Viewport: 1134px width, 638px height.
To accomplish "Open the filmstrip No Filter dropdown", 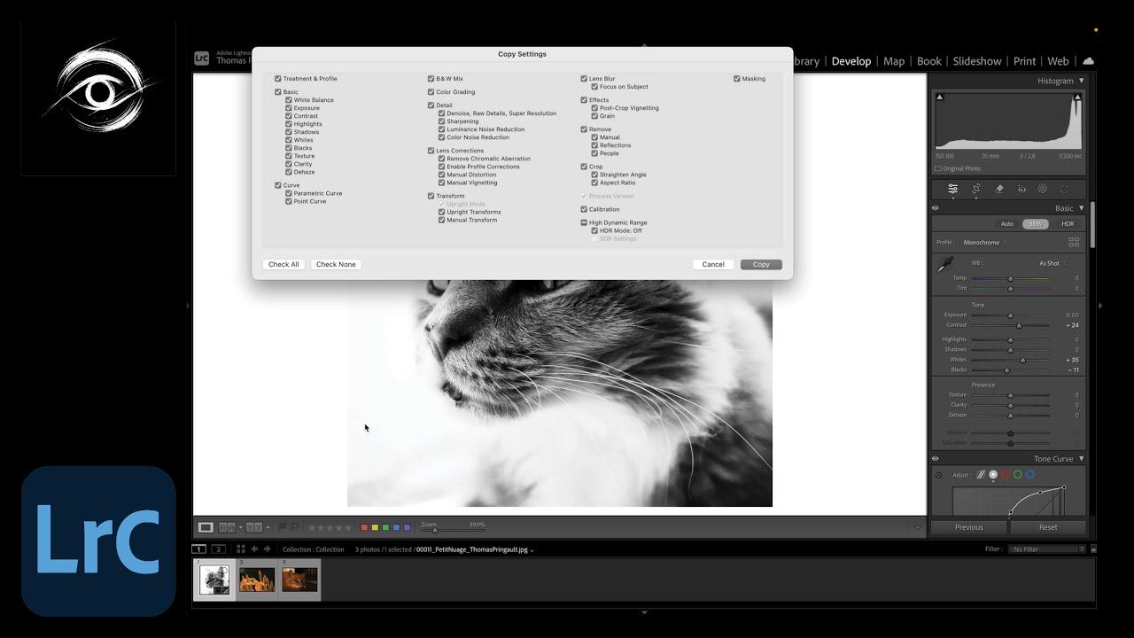I will pyautogui.click(x=1047, y=549).
